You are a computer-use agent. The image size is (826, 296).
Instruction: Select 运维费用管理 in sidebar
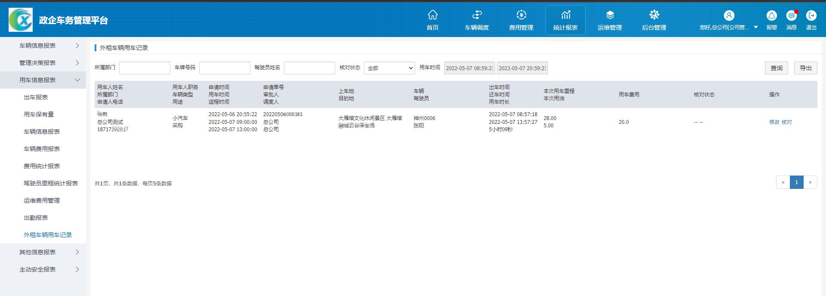42,200
